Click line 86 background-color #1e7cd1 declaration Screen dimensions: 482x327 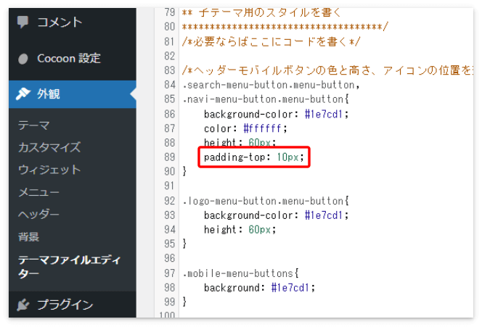click(x=276, y=115)
